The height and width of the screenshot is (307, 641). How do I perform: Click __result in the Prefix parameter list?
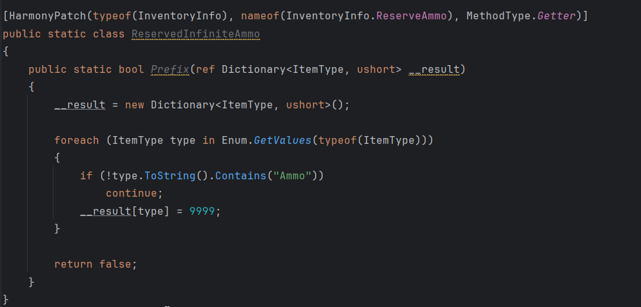click(435, 69)
